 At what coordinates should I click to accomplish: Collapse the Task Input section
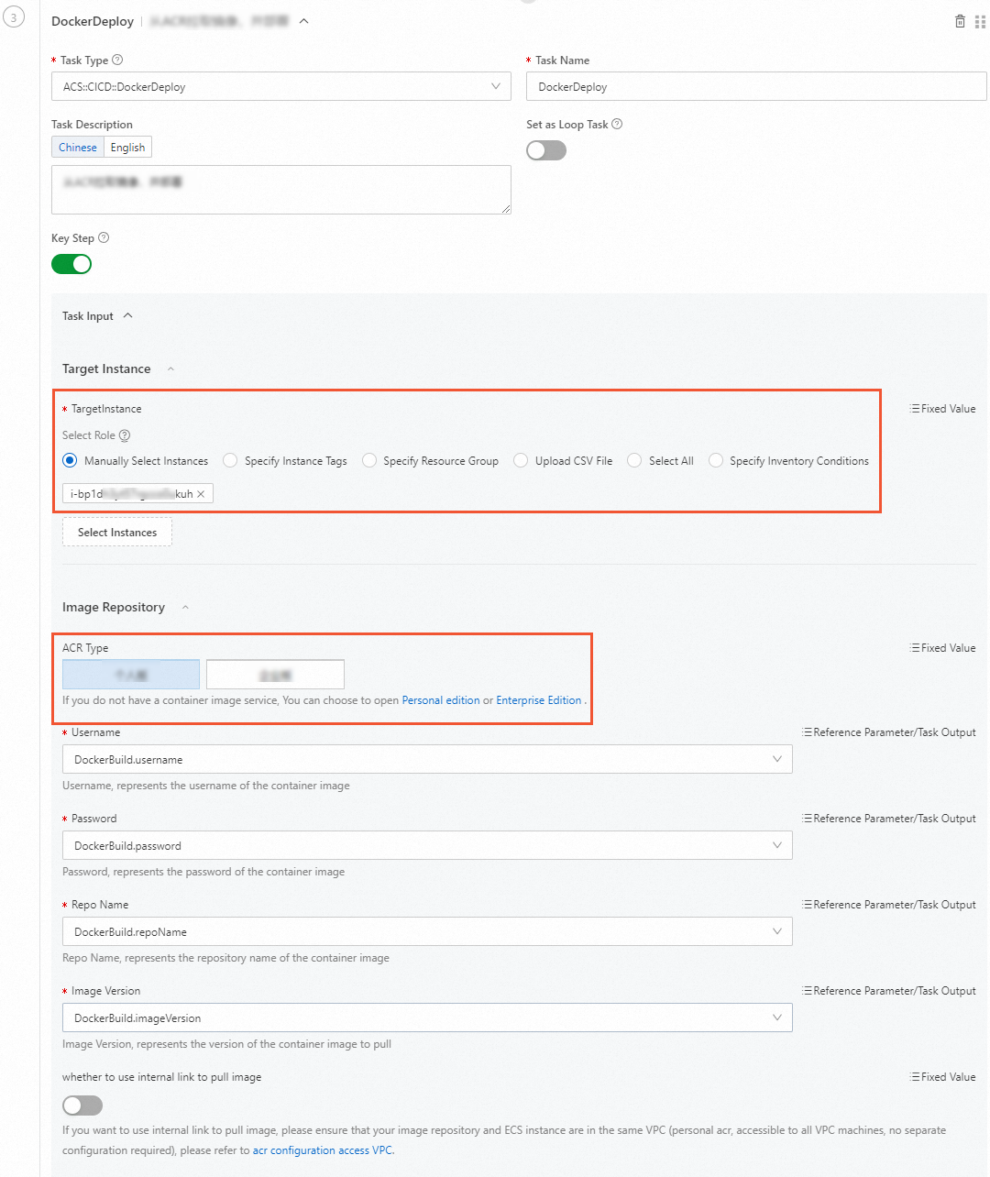point(127,316)
